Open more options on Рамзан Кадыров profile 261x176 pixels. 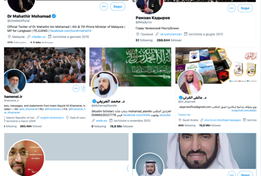point(231,8)
